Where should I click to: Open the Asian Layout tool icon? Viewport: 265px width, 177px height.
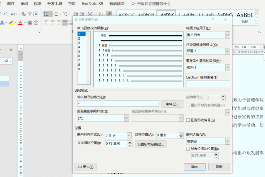[x=90, y=14]
